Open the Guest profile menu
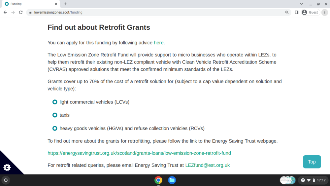 [311, 13]
